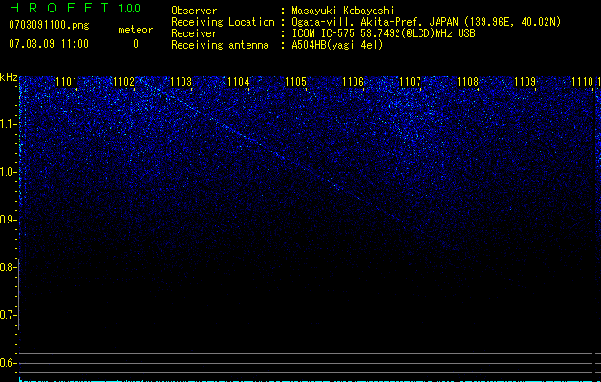
Task: Click the 0.8 kHz axis label
Action: pos(9,267)
